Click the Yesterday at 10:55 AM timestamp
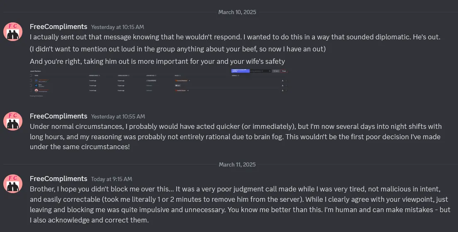The height and width of the screenshot is (232, 458). coord(118,116)
